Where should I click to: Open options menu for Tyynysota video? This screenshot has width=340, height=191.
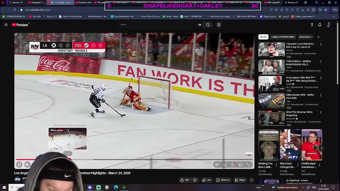tap(321, 44)
